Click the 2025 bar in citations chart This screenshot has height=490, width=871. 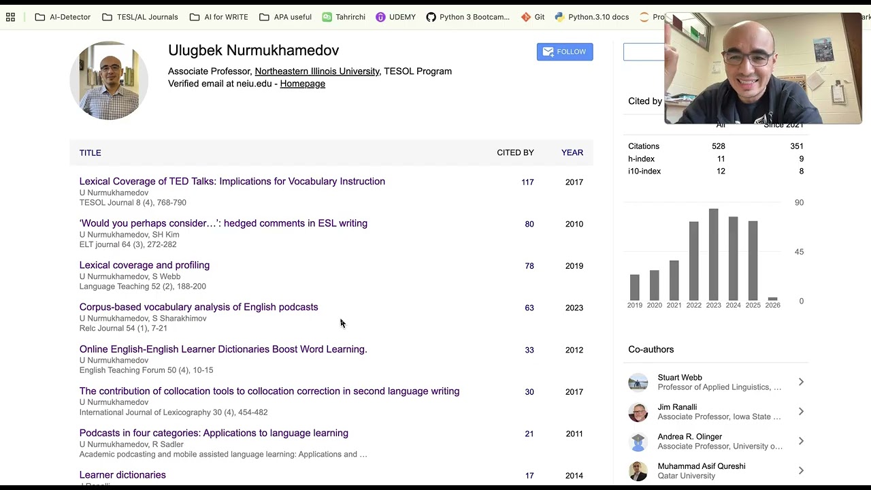753,261
